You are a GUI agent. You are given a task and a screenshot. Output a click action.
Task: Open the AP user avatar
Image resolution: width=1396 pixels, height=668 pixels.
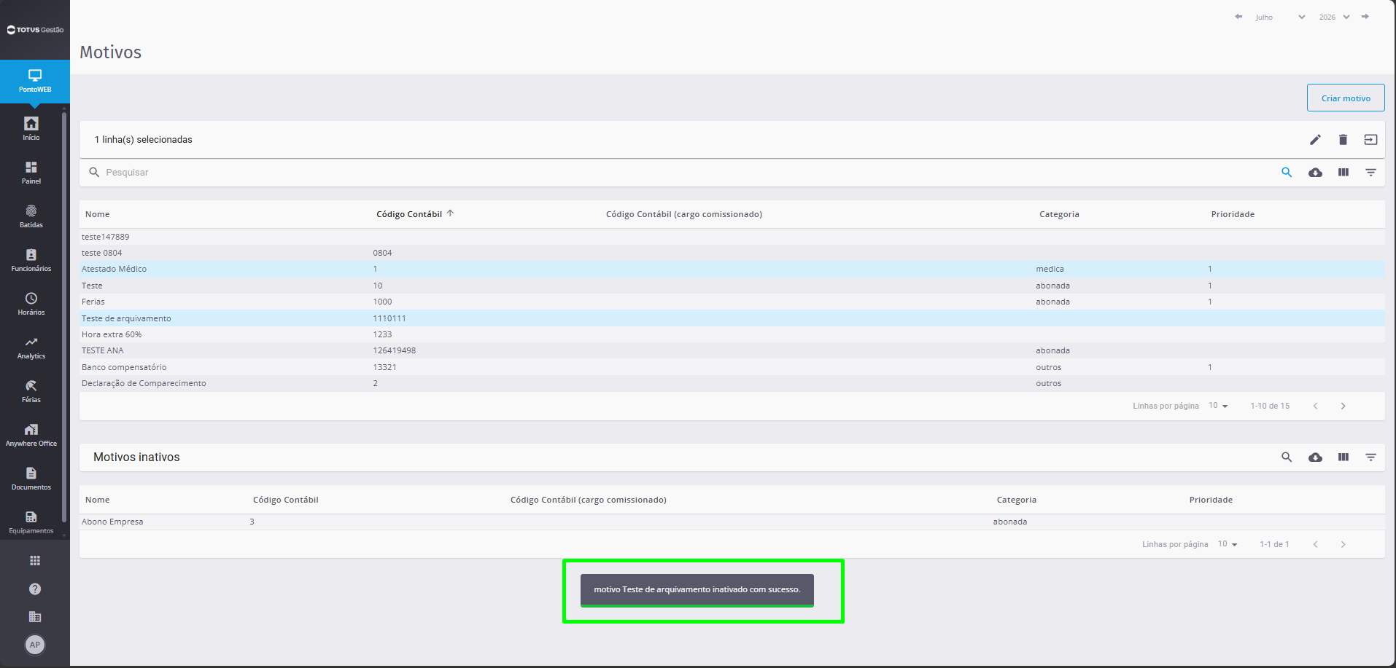[35, 645]
